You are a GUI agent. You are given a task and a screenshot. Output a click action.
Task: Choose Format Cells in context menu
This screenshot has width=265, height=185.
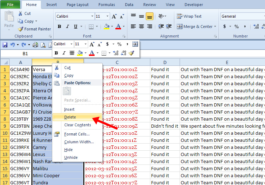coord(77,134)
